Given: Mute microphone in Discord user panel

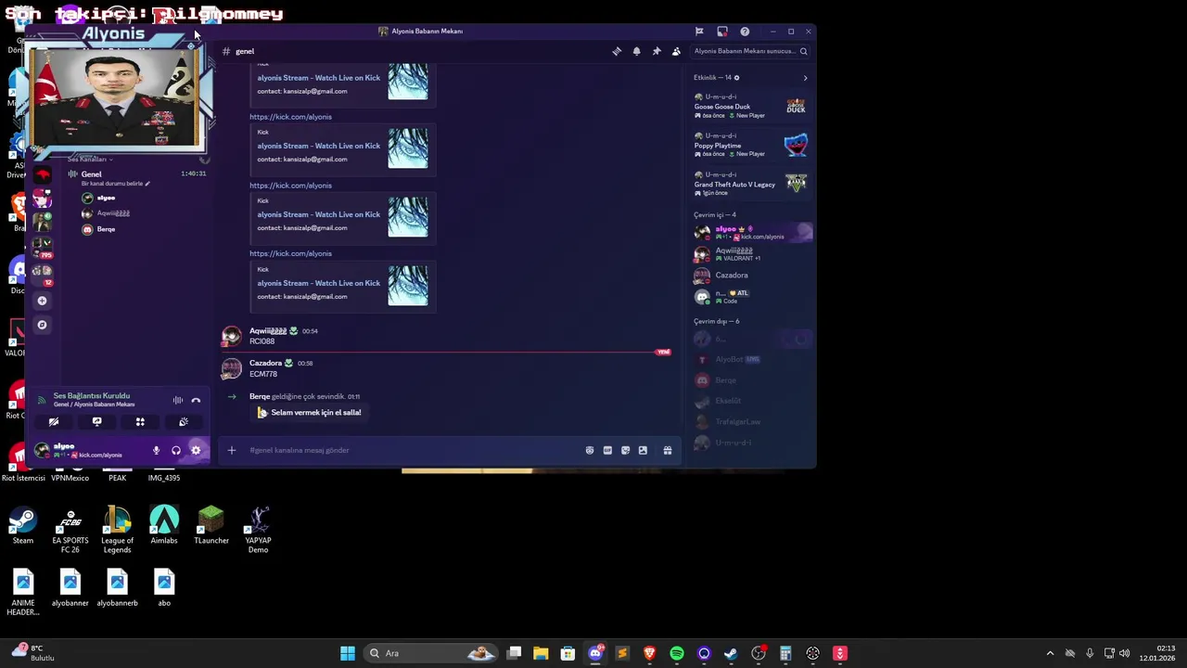Looking at the screenshot, I should coord(156,451).
